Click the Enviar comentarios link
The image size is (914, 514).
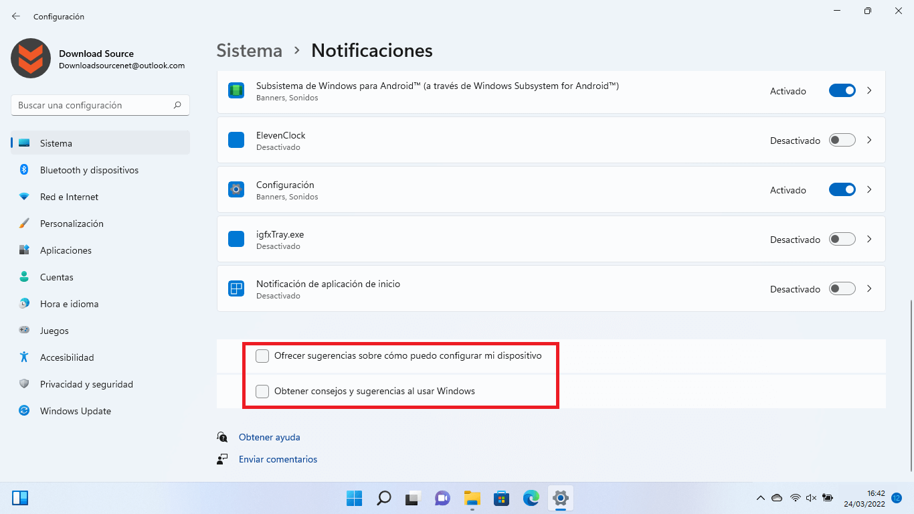(x=278, y=459)
